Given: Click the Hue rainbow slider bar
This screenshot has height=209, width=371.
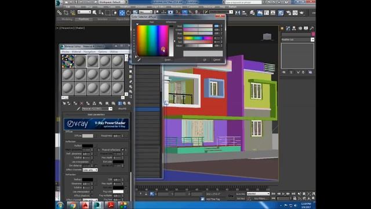Looking at the screenshot, I should coord(198,38).
